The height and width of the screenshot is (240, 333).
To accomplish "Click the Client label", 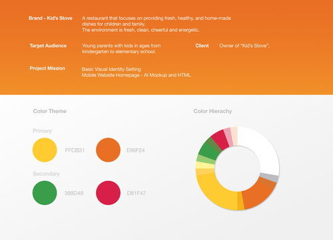I will 202,46.
